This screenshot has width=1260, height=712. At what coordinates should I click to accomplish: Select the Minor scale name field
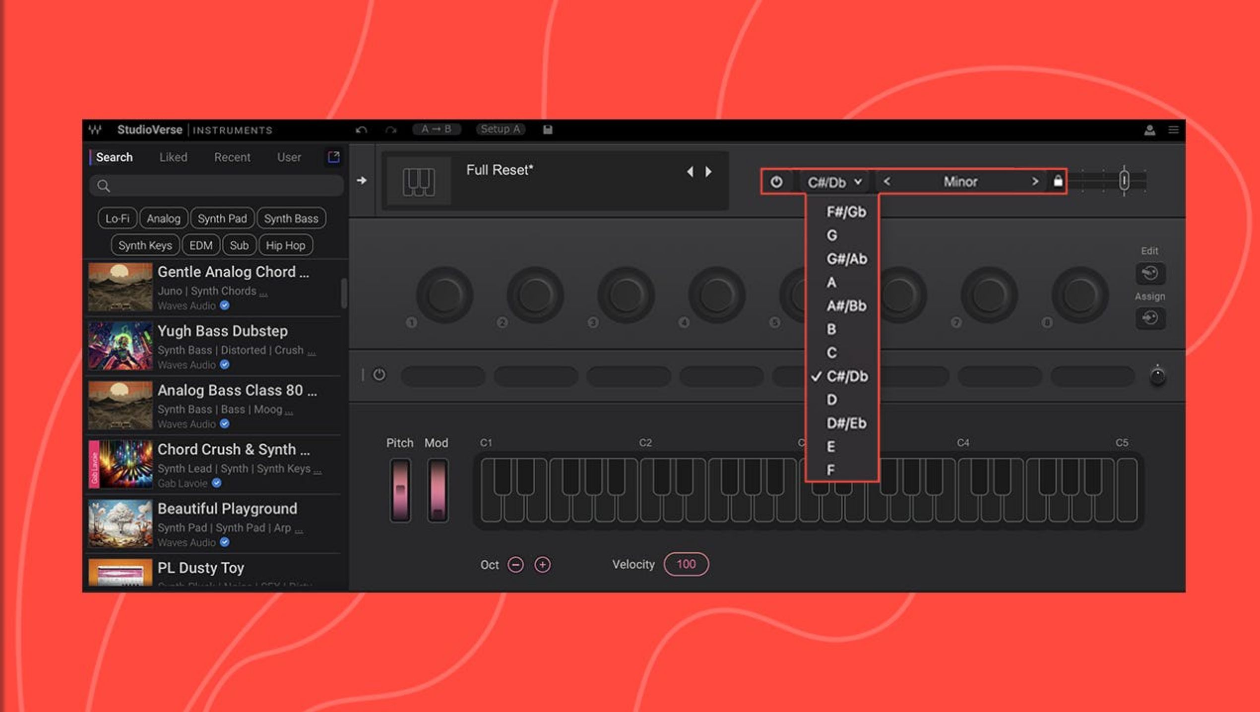[960, 182]
